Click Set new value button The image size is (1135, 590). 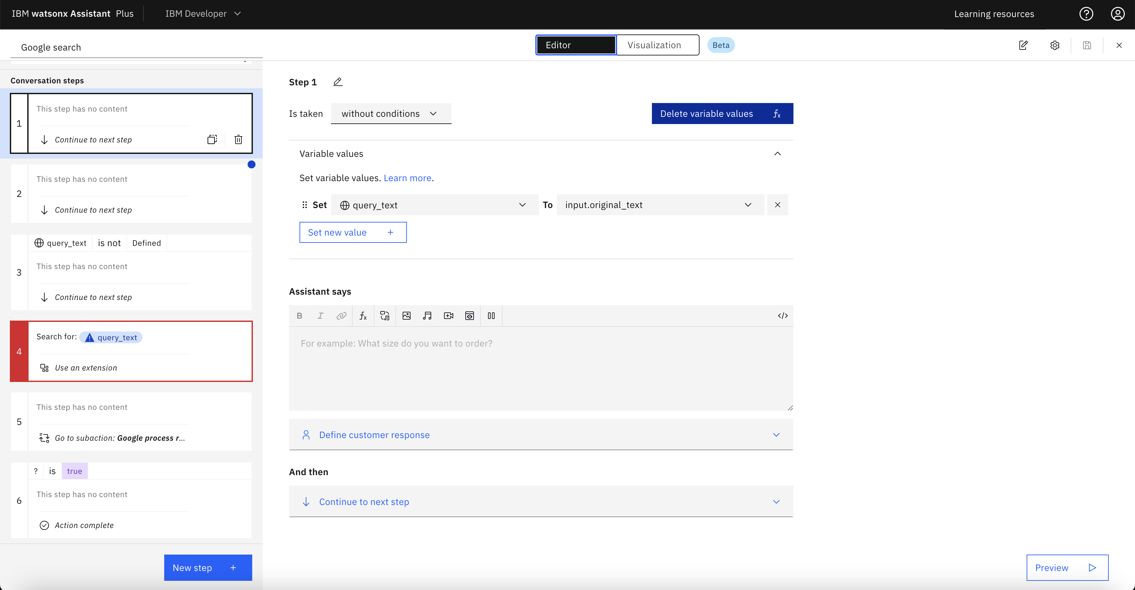(x=353, y=232)
